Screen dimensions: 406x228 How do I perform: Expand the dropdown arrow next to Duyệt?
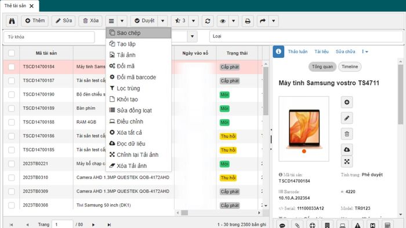click(x=162, y=21)
